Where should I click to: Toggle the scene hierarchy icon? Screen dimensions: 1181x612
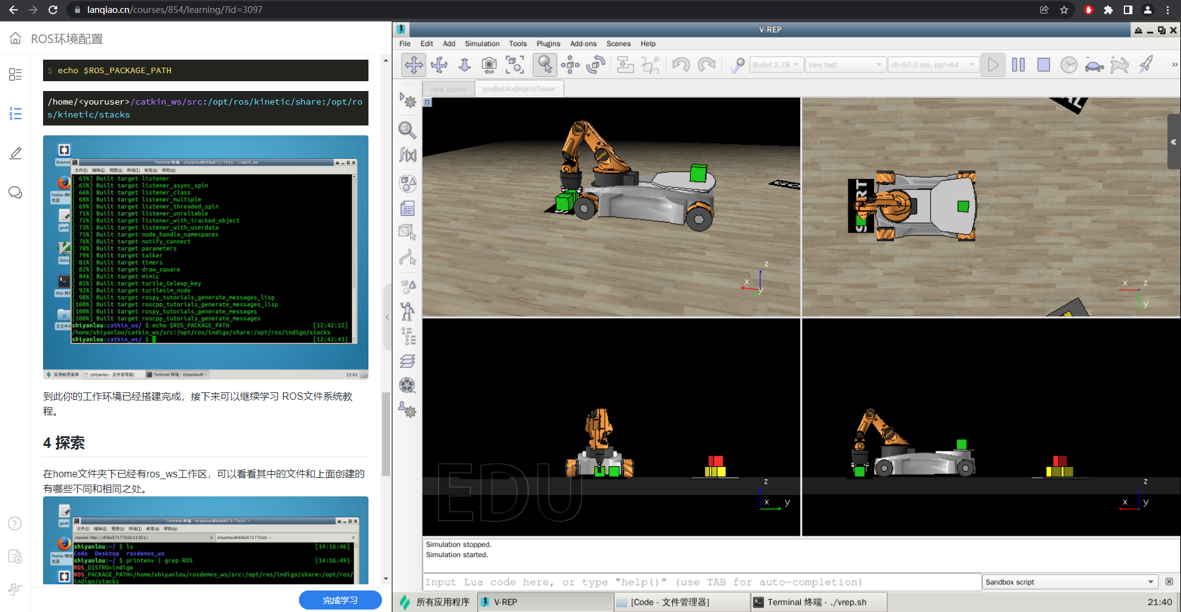(407, 336)
